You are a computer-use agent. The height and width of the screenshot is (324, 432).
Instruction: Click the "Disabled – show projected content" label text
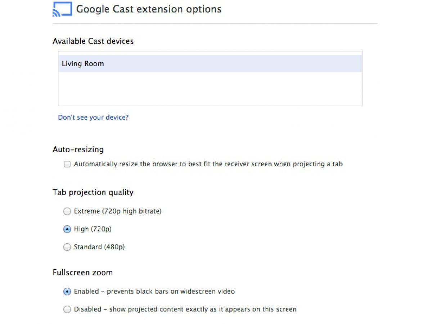185,309
